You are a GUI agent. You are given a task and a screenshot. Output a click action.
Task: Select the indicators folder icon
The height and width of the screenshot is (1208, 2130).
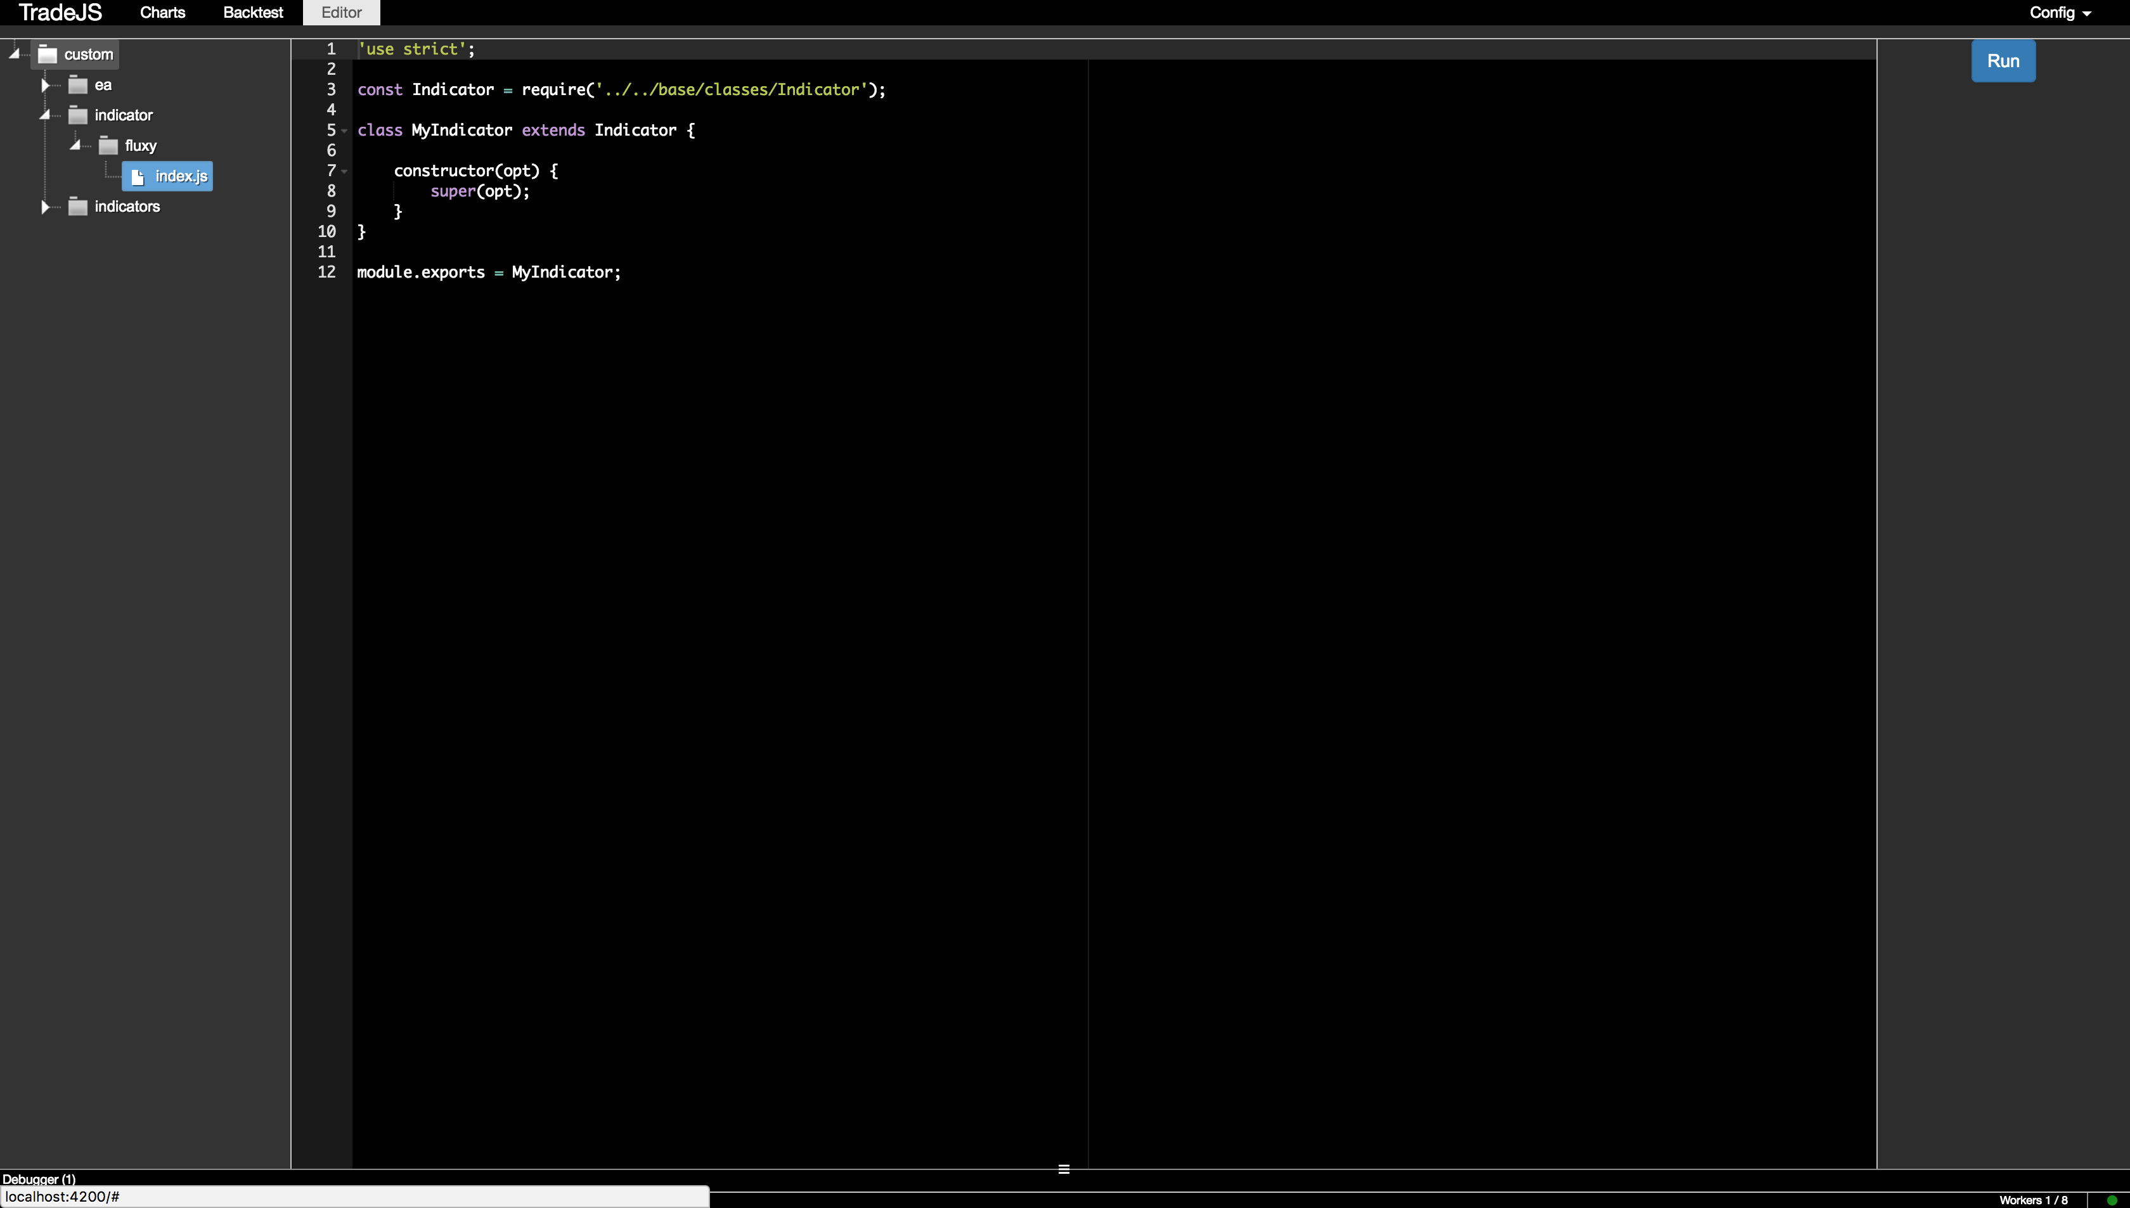pos(78,207)
